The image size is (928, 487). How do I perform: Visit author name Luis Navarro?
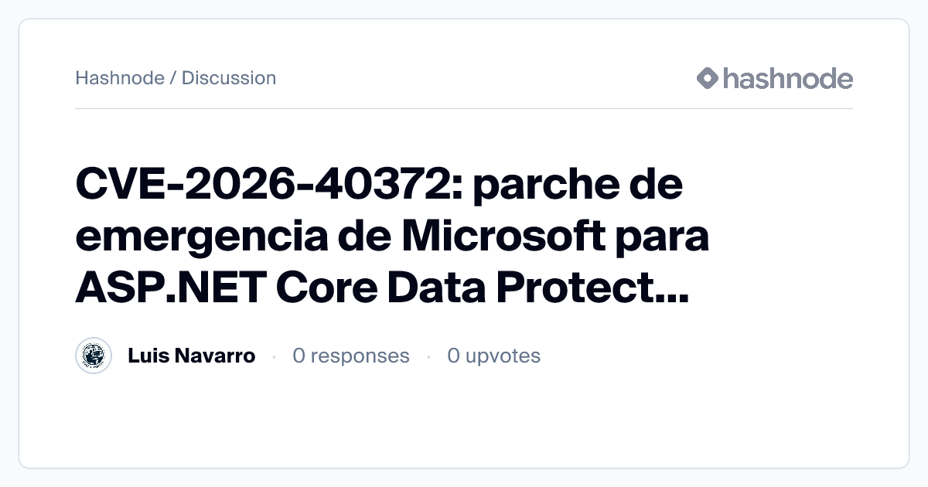point(191,356)
